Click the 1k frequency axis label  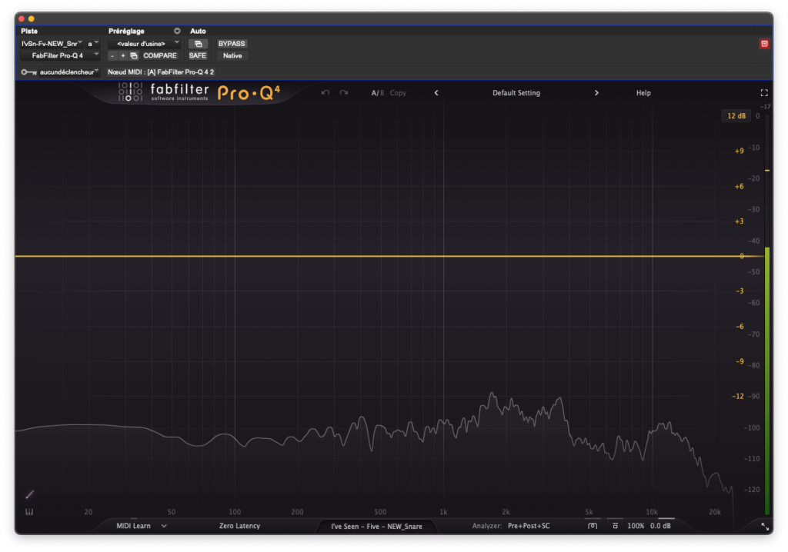click(x=443, y=512)
